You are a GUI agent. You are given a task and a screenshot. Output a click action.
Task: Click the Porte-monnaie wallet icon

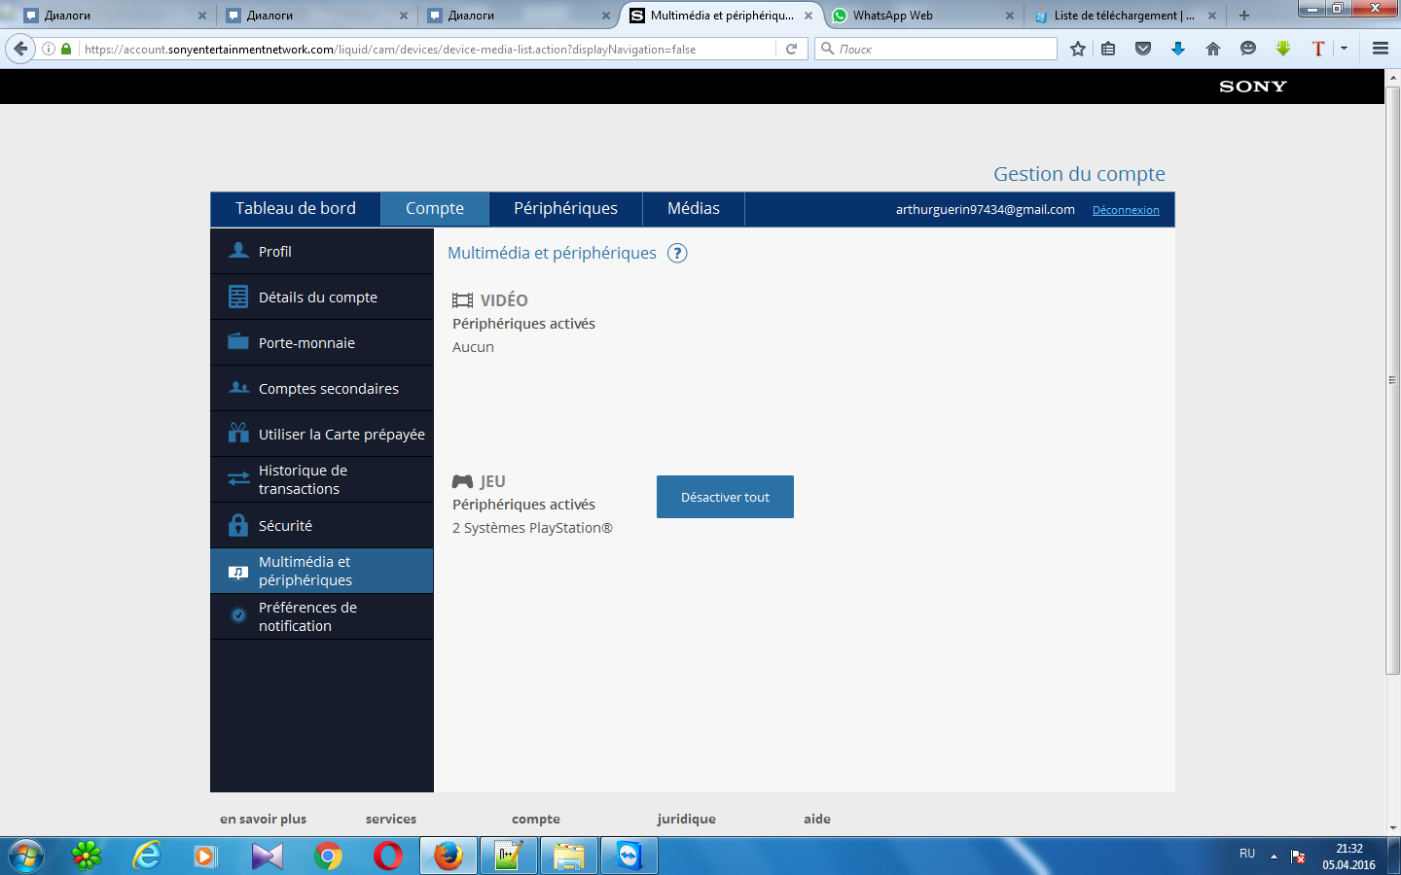[x=238, y=341]
